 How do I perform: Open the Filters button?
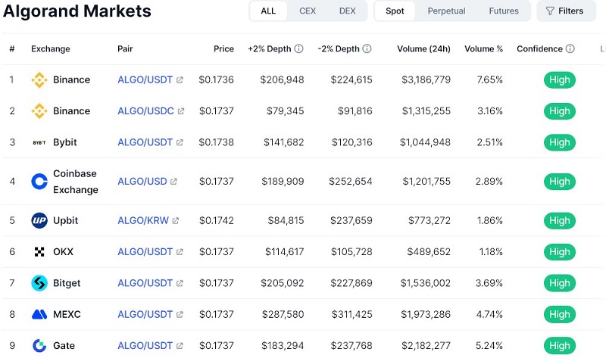pos(566,11)
